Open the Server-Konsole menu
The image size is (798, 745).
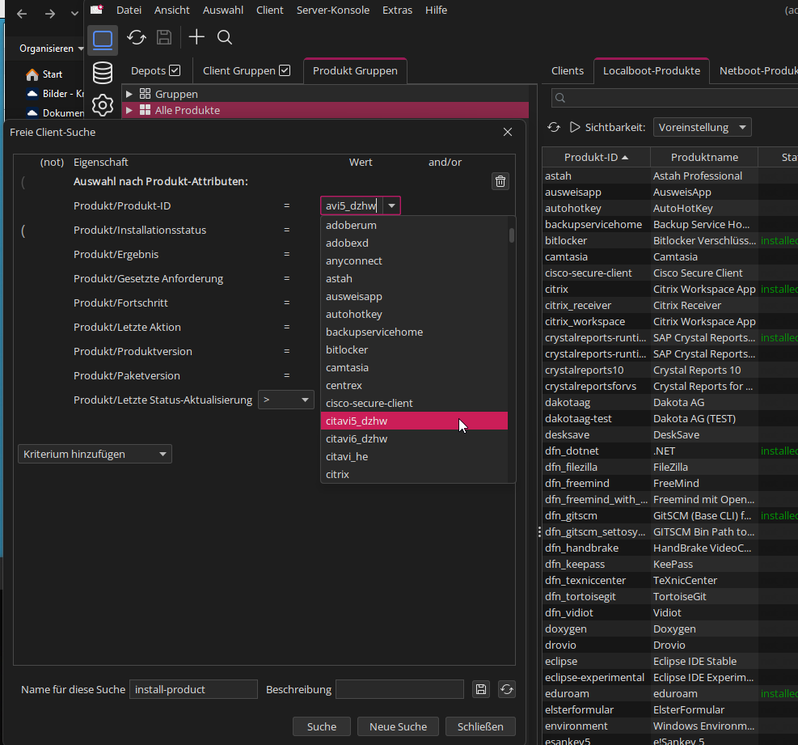pos(333,11)
